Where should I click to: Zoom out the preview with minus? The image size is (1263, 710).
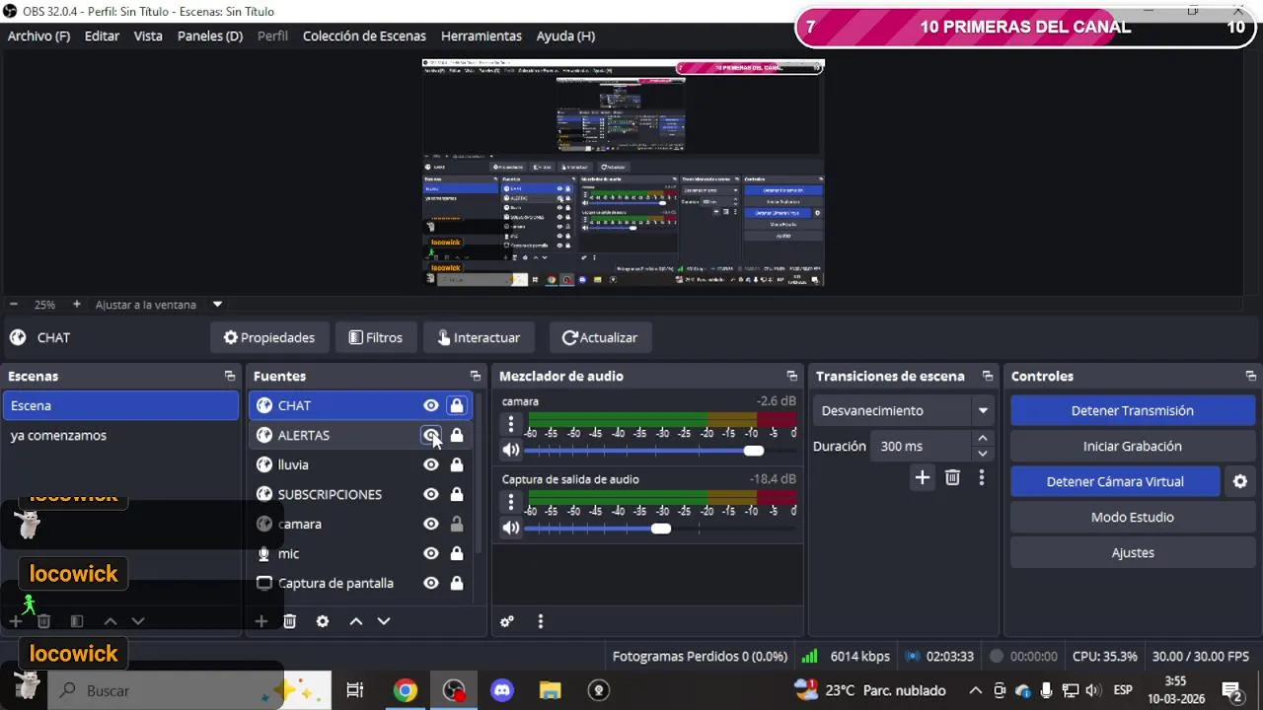pyautogui.click(x=14, y=305)
